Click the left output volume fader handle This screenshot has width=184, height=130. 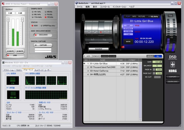(x=8, y=19)
